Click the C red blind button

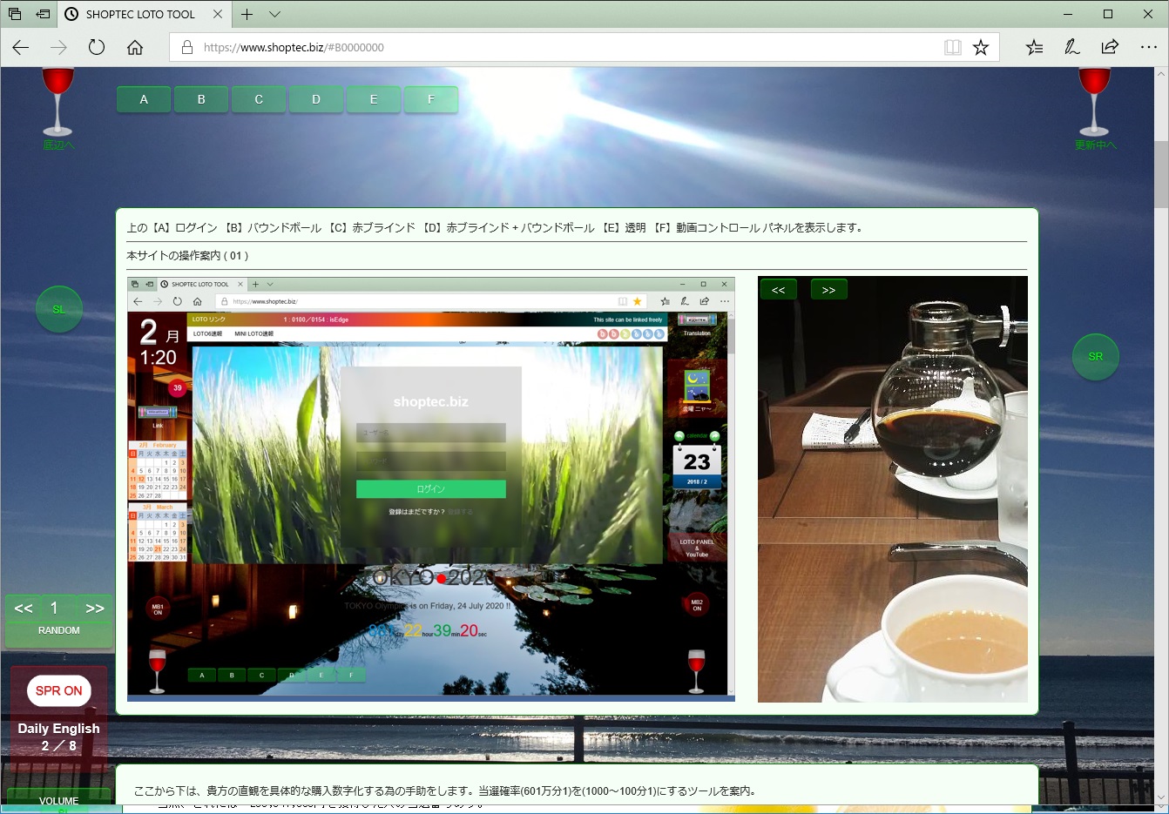point(259,99)
